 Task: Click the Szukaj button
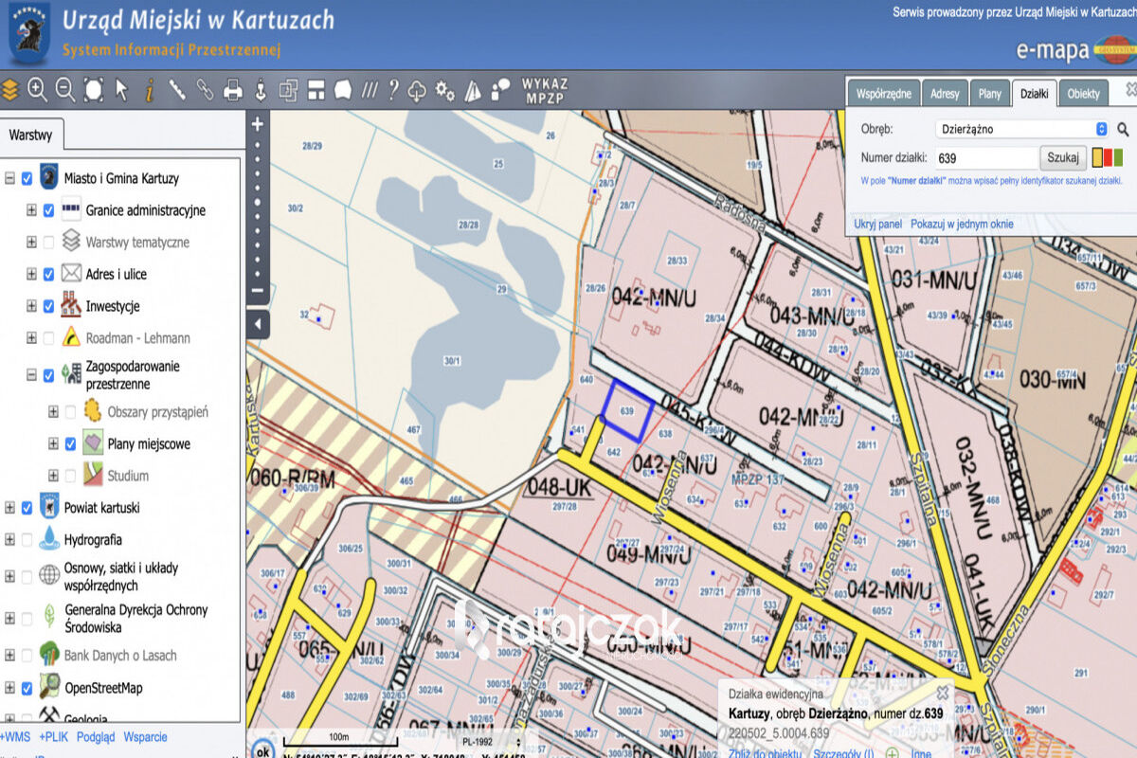coord(1063,158)
